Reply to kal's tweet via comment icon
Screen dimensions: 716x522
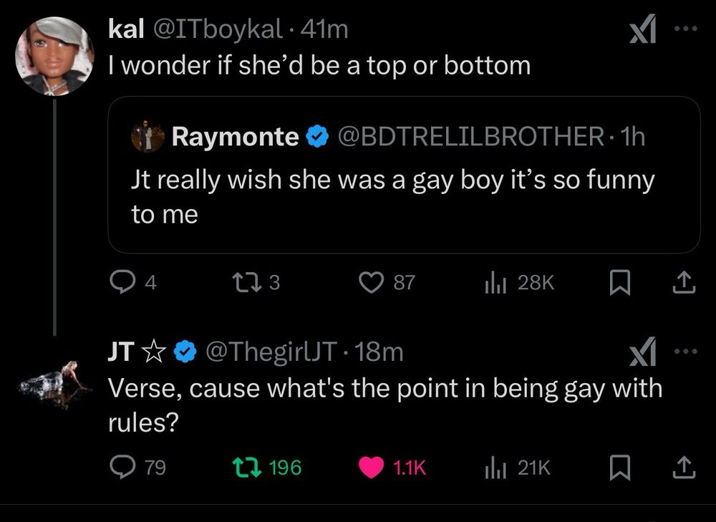click(x=119, y=284)
